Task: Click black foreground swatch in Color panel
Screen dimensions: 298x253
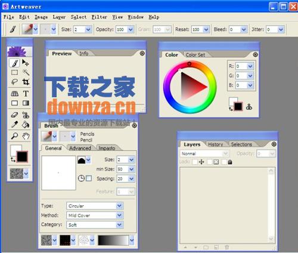Action: coord(238,106)
